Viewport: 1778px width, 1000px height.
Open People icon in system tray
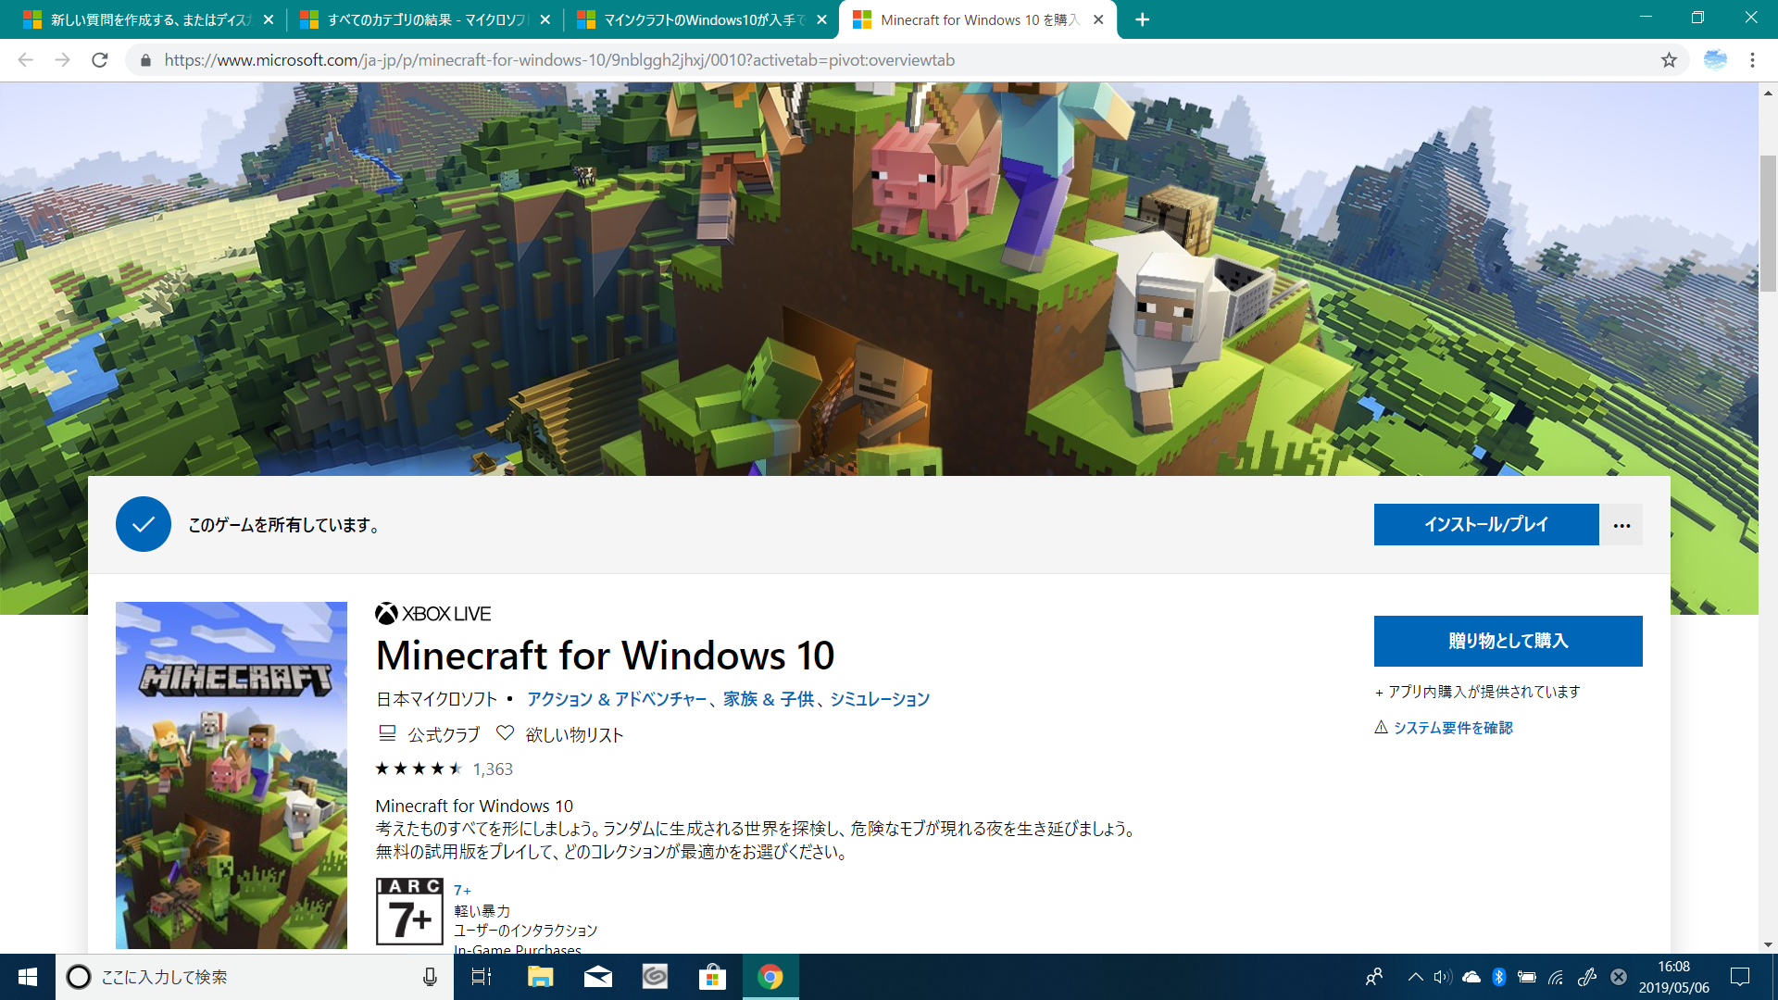pos(1374,977)
